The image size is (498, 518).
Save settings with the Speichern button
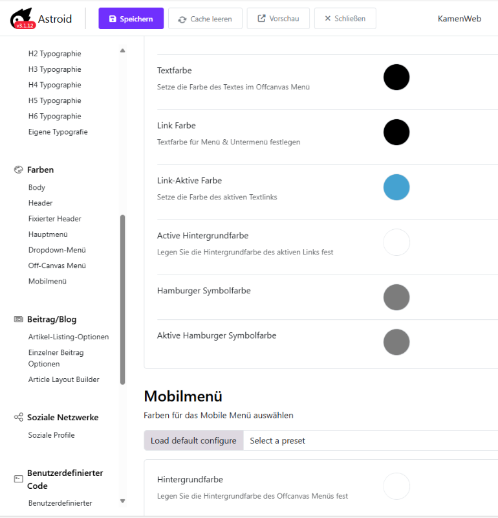(x=131, y=19)
